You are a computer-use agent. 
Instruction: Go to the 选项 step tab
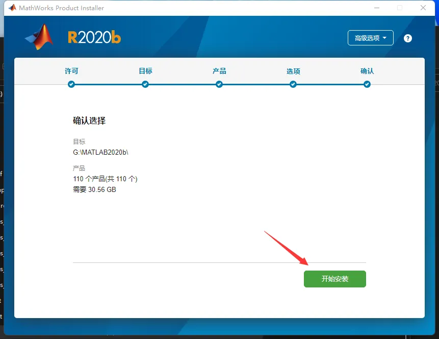293,71
